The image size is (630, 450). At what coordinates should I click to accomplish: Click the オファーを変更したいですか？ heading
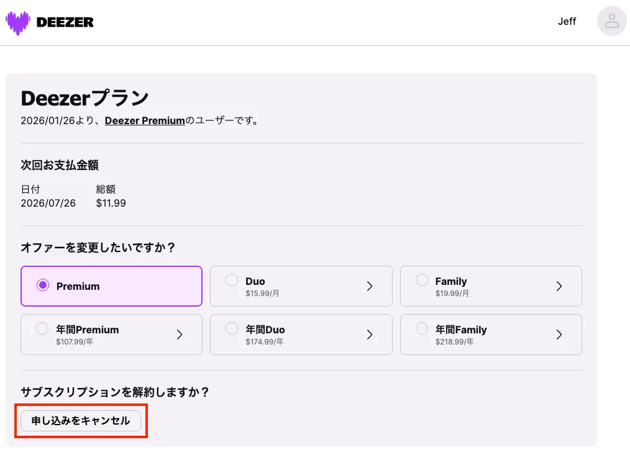tap(98, 247)
